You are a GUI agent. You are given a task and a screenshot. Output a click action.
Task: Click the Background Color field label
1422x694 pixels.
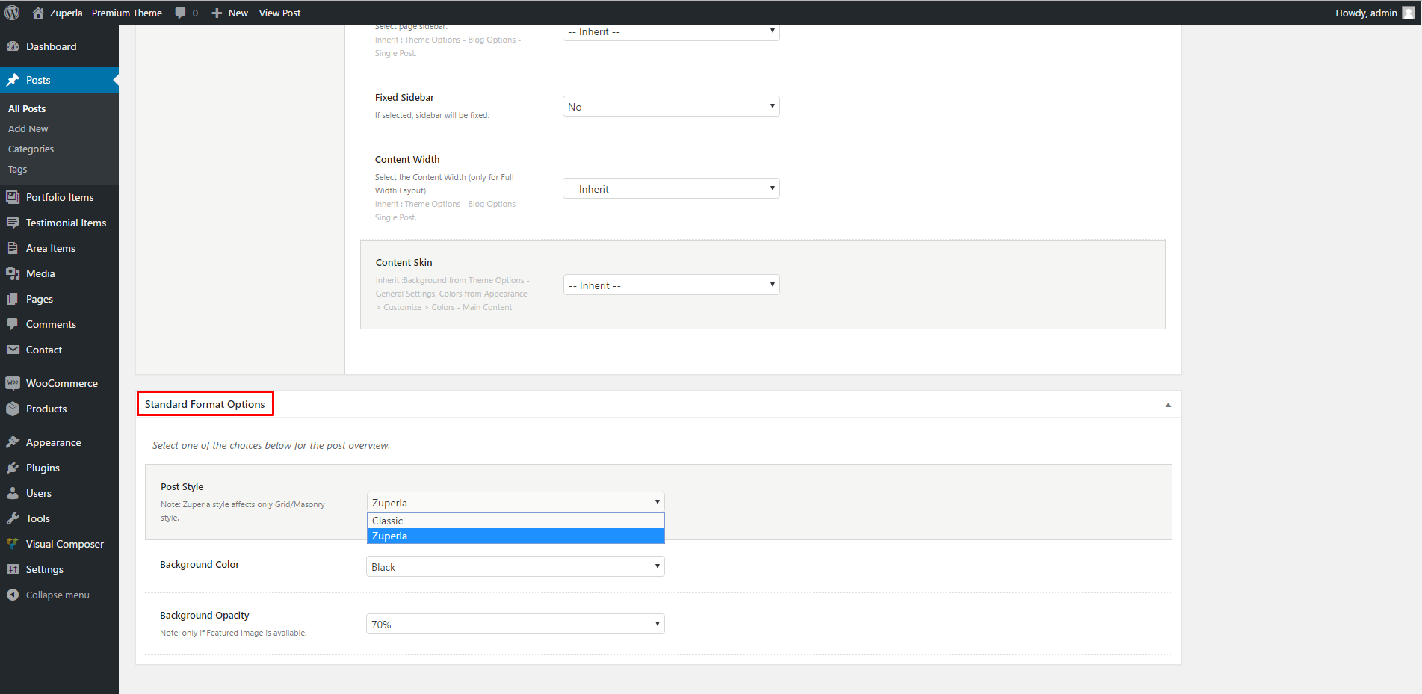[200, 564]
